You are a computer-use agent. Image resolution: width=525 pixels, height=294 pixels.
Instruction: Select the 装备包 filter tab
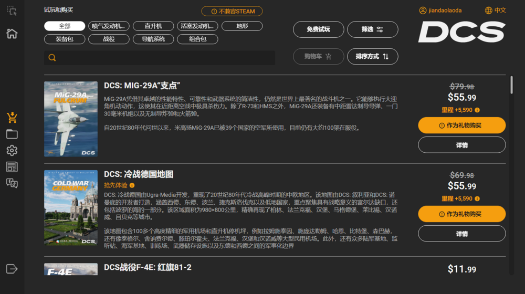pyautogui.click(x=65, y=39)
